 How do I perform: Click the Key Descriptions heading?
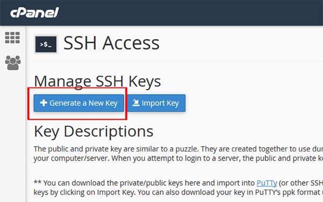click(x=94, y=131)
